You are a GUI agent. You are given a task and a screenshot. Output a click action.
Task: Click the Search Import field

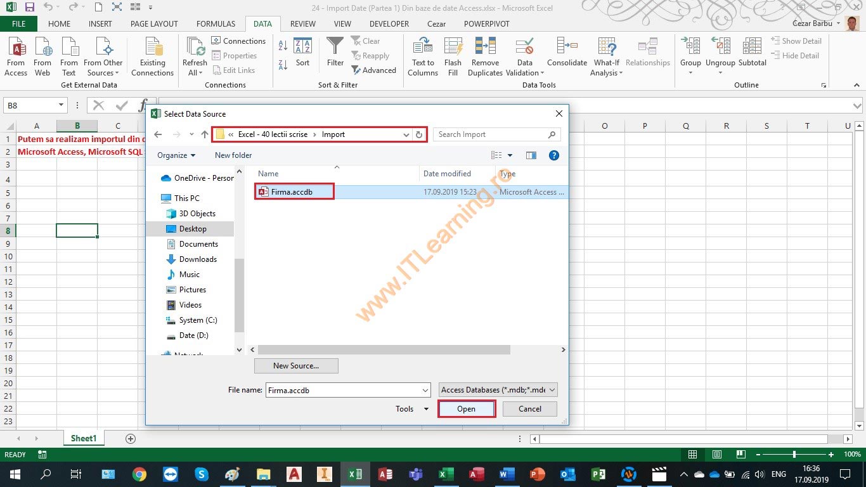point(496,134)
